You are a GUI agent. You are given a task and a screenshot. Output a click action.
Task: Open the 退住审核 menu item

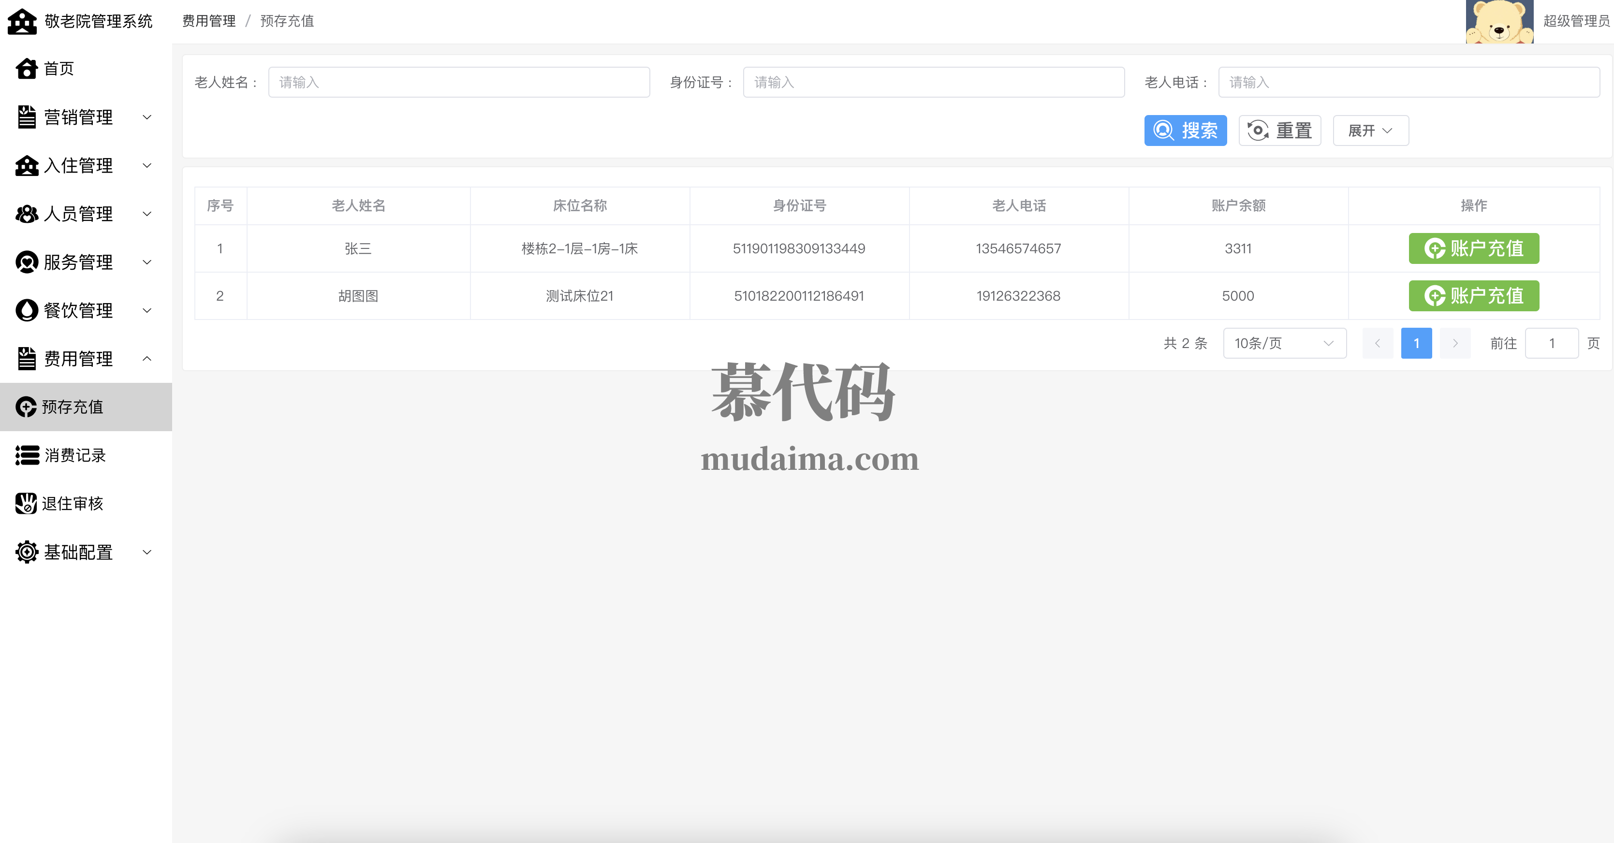(x=72, y=504)
